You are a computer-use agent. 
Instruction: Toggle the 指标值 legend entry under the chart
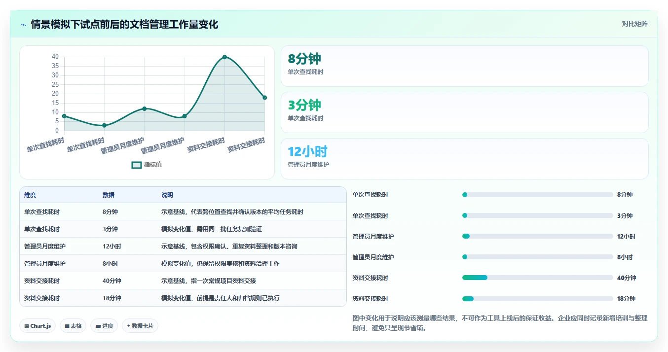point(147,165)
